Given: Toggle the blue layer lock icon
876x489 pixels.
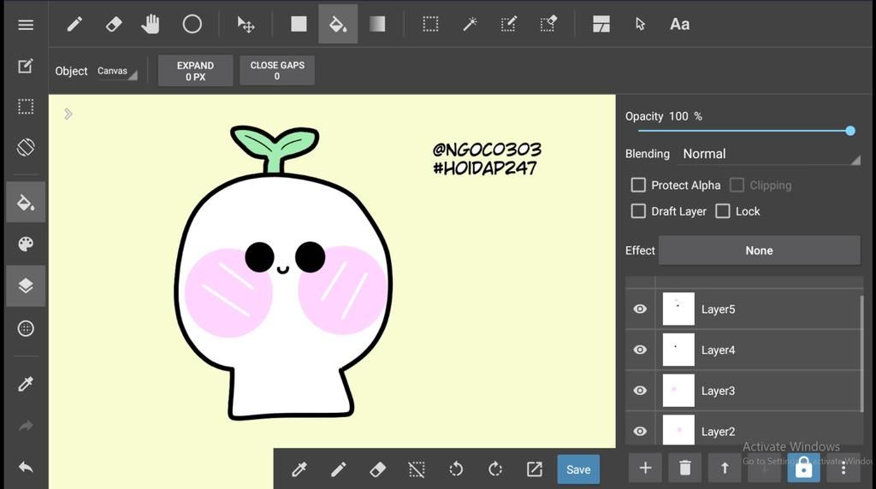Looking at the screenshot, I should click(x=804, y=468).
